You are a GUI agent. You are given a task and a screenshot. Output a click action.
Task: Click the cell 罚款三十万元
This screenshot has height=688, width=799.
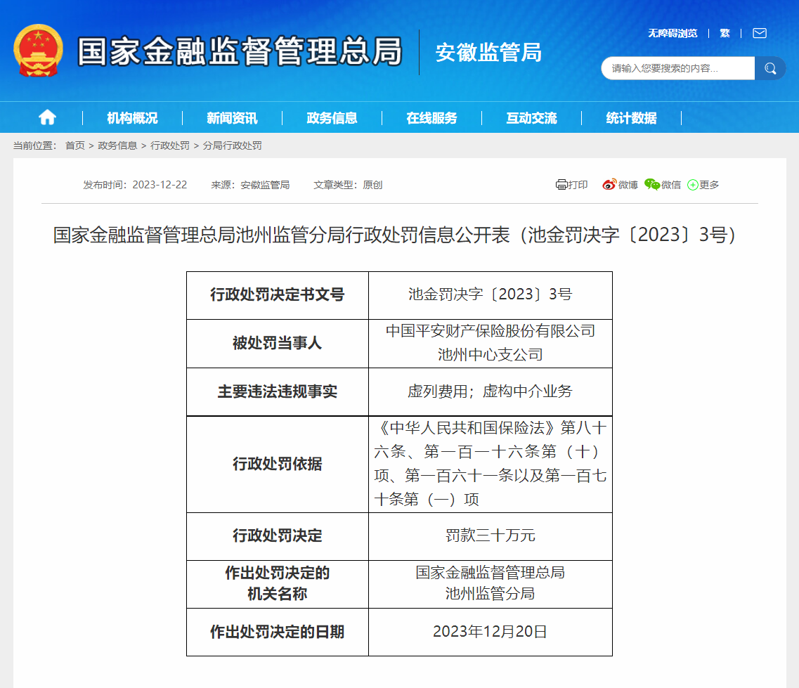point(491,536)
